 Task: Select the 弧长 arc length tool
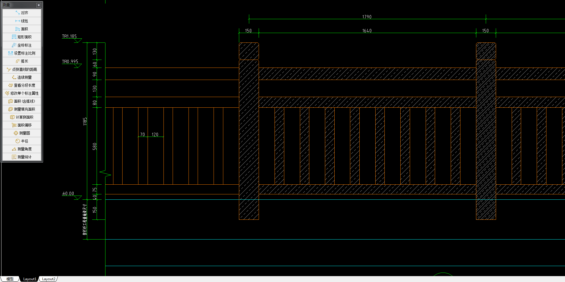[22, 61]
